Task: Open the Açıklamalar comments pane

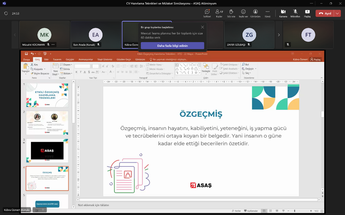Action: pos(251,211)
